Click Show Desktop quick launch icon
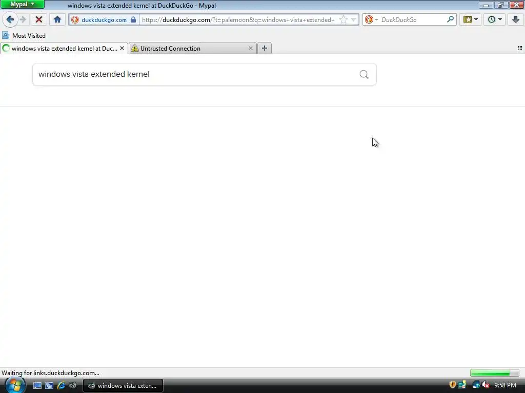Screen dimensions: 525x393 click(x=37, y=386)
